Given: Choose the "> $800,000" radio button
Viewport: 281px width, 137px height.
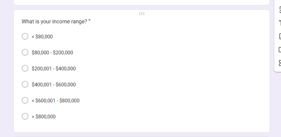Looking at the screenshot, I should [x=25, y=116].
